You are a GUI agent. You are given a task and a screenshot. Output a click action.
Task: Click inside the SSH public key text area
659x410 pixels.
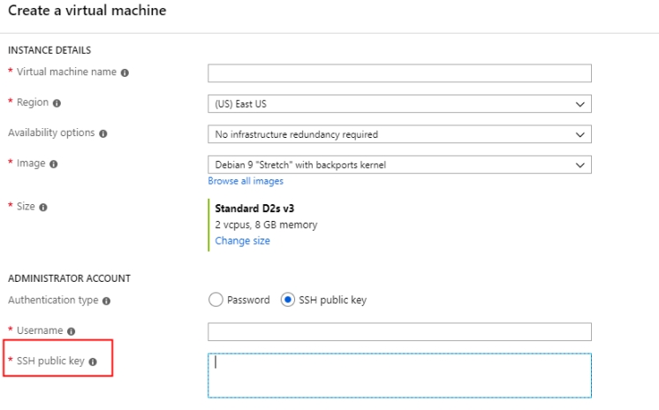point(399,376)
